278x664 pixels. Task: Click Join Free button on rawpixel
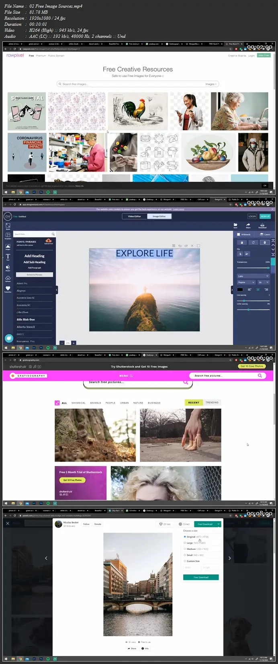(264, 55)
